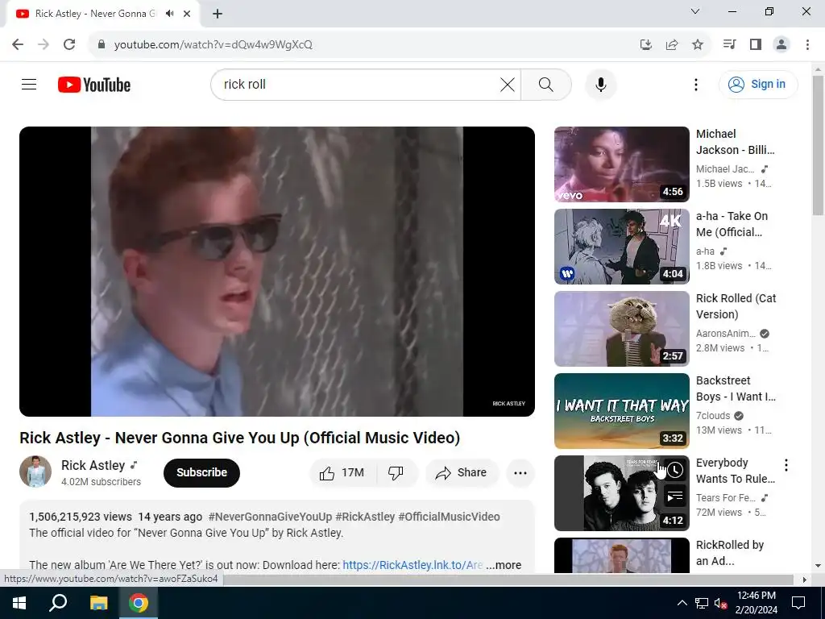The height and width of the screenshot is (619, 825).
Task: Open RickRolled by an Ad video title
Action: pos(730,553)
